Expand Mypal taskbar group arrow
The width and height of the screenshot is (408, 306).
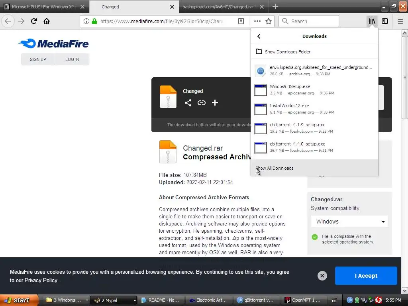[135, 300]
